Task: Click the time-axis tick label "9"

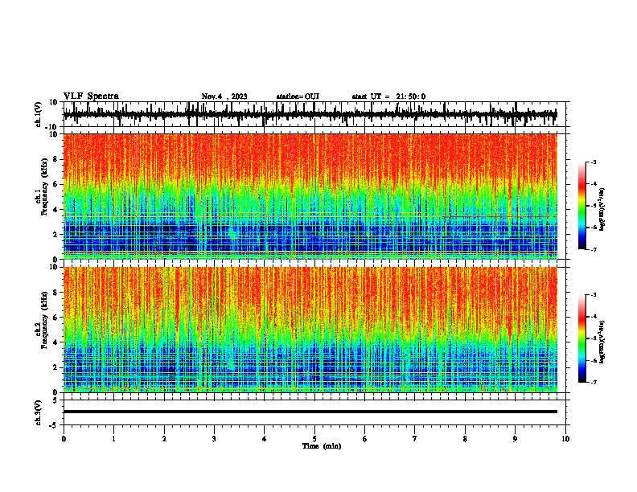Action: 515,439
